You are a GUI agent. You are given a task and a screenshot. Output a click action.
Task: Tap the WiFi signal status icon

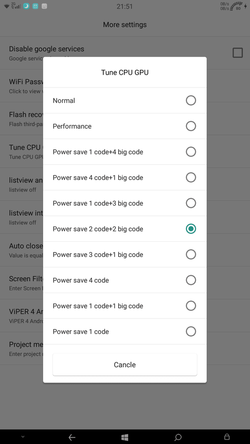coord(7,6)
